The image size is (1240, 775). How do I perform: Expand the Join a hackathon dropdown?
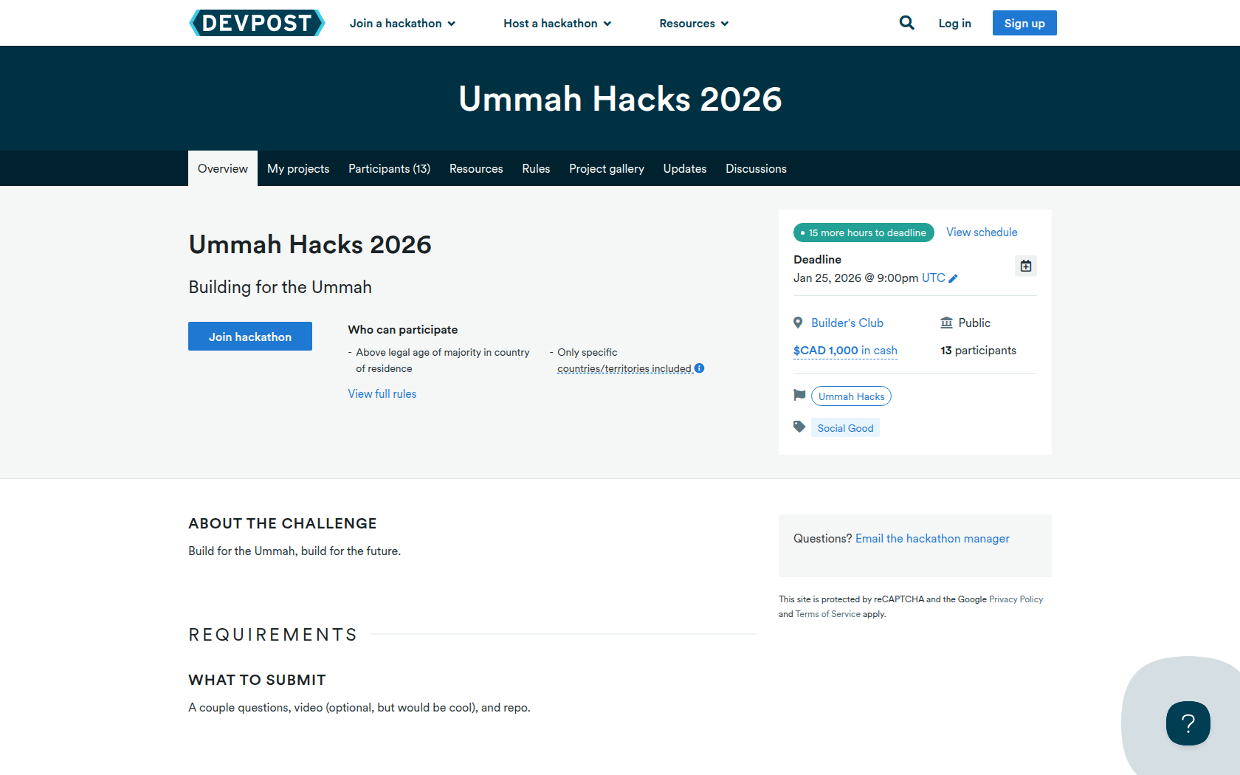(402, 24)
